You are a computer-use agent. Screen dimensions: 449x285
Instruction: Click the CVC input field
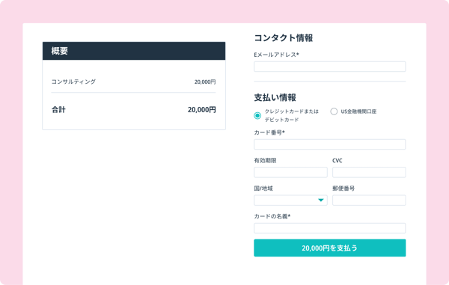tap(369, 172)
